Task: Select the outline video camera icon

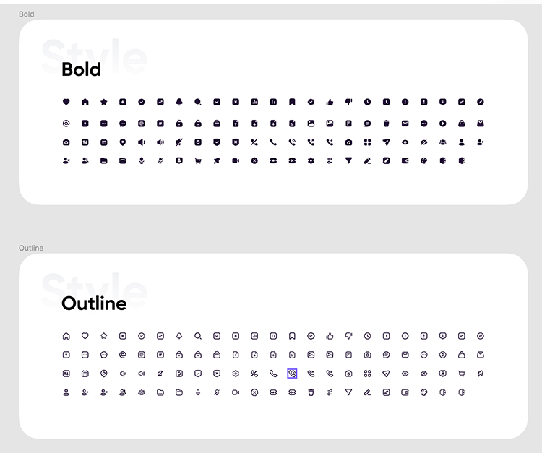Action: pos(236,392)
